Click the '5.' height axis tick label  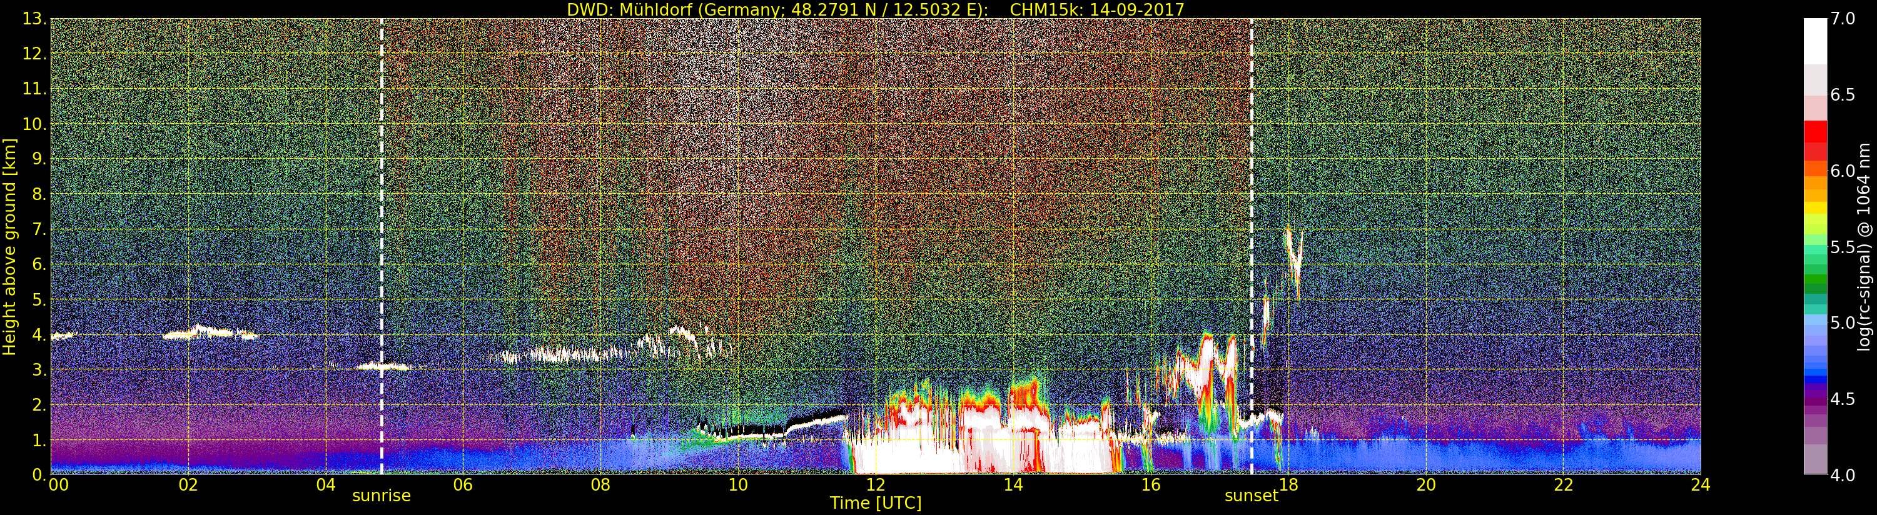click(x=39, y=299)
